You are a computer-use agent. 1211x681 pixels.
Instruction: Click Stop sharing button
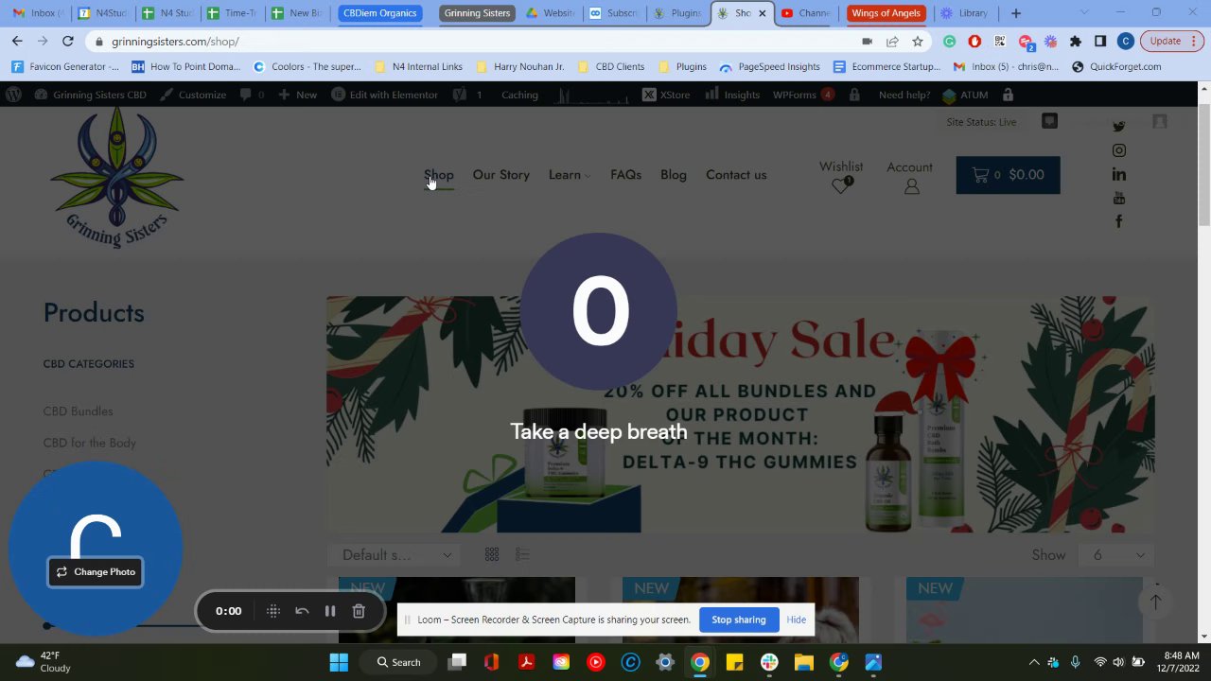click(738, 620)
